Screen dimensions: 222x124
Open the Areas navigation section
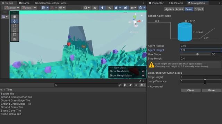click(x=179, y=9)
